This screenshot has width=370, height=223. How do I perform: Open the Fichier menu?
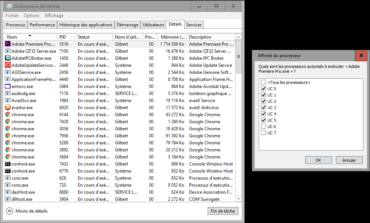(x=12, y=16)
